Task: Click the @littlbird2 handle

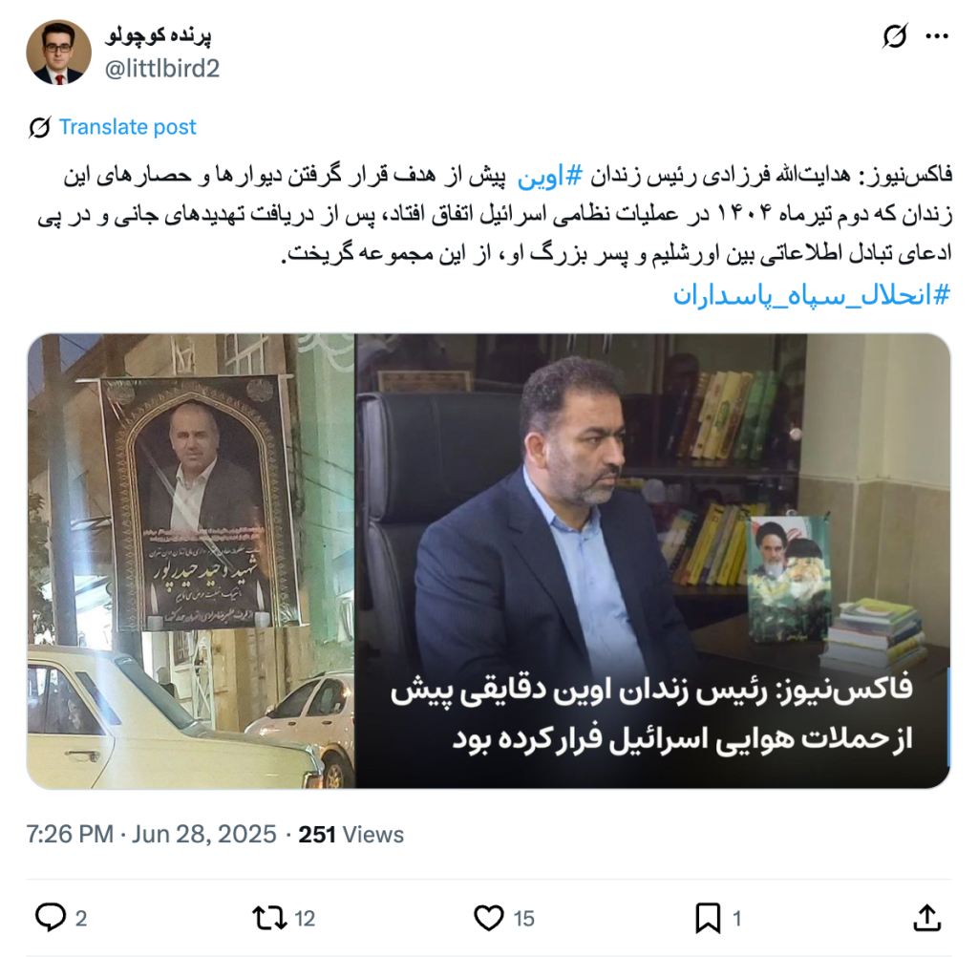Action: pos(162,69)
